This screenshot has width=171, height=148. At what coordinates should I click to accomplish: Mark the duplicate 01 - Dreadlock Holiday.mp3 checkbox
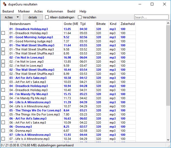tap(3, 33)
